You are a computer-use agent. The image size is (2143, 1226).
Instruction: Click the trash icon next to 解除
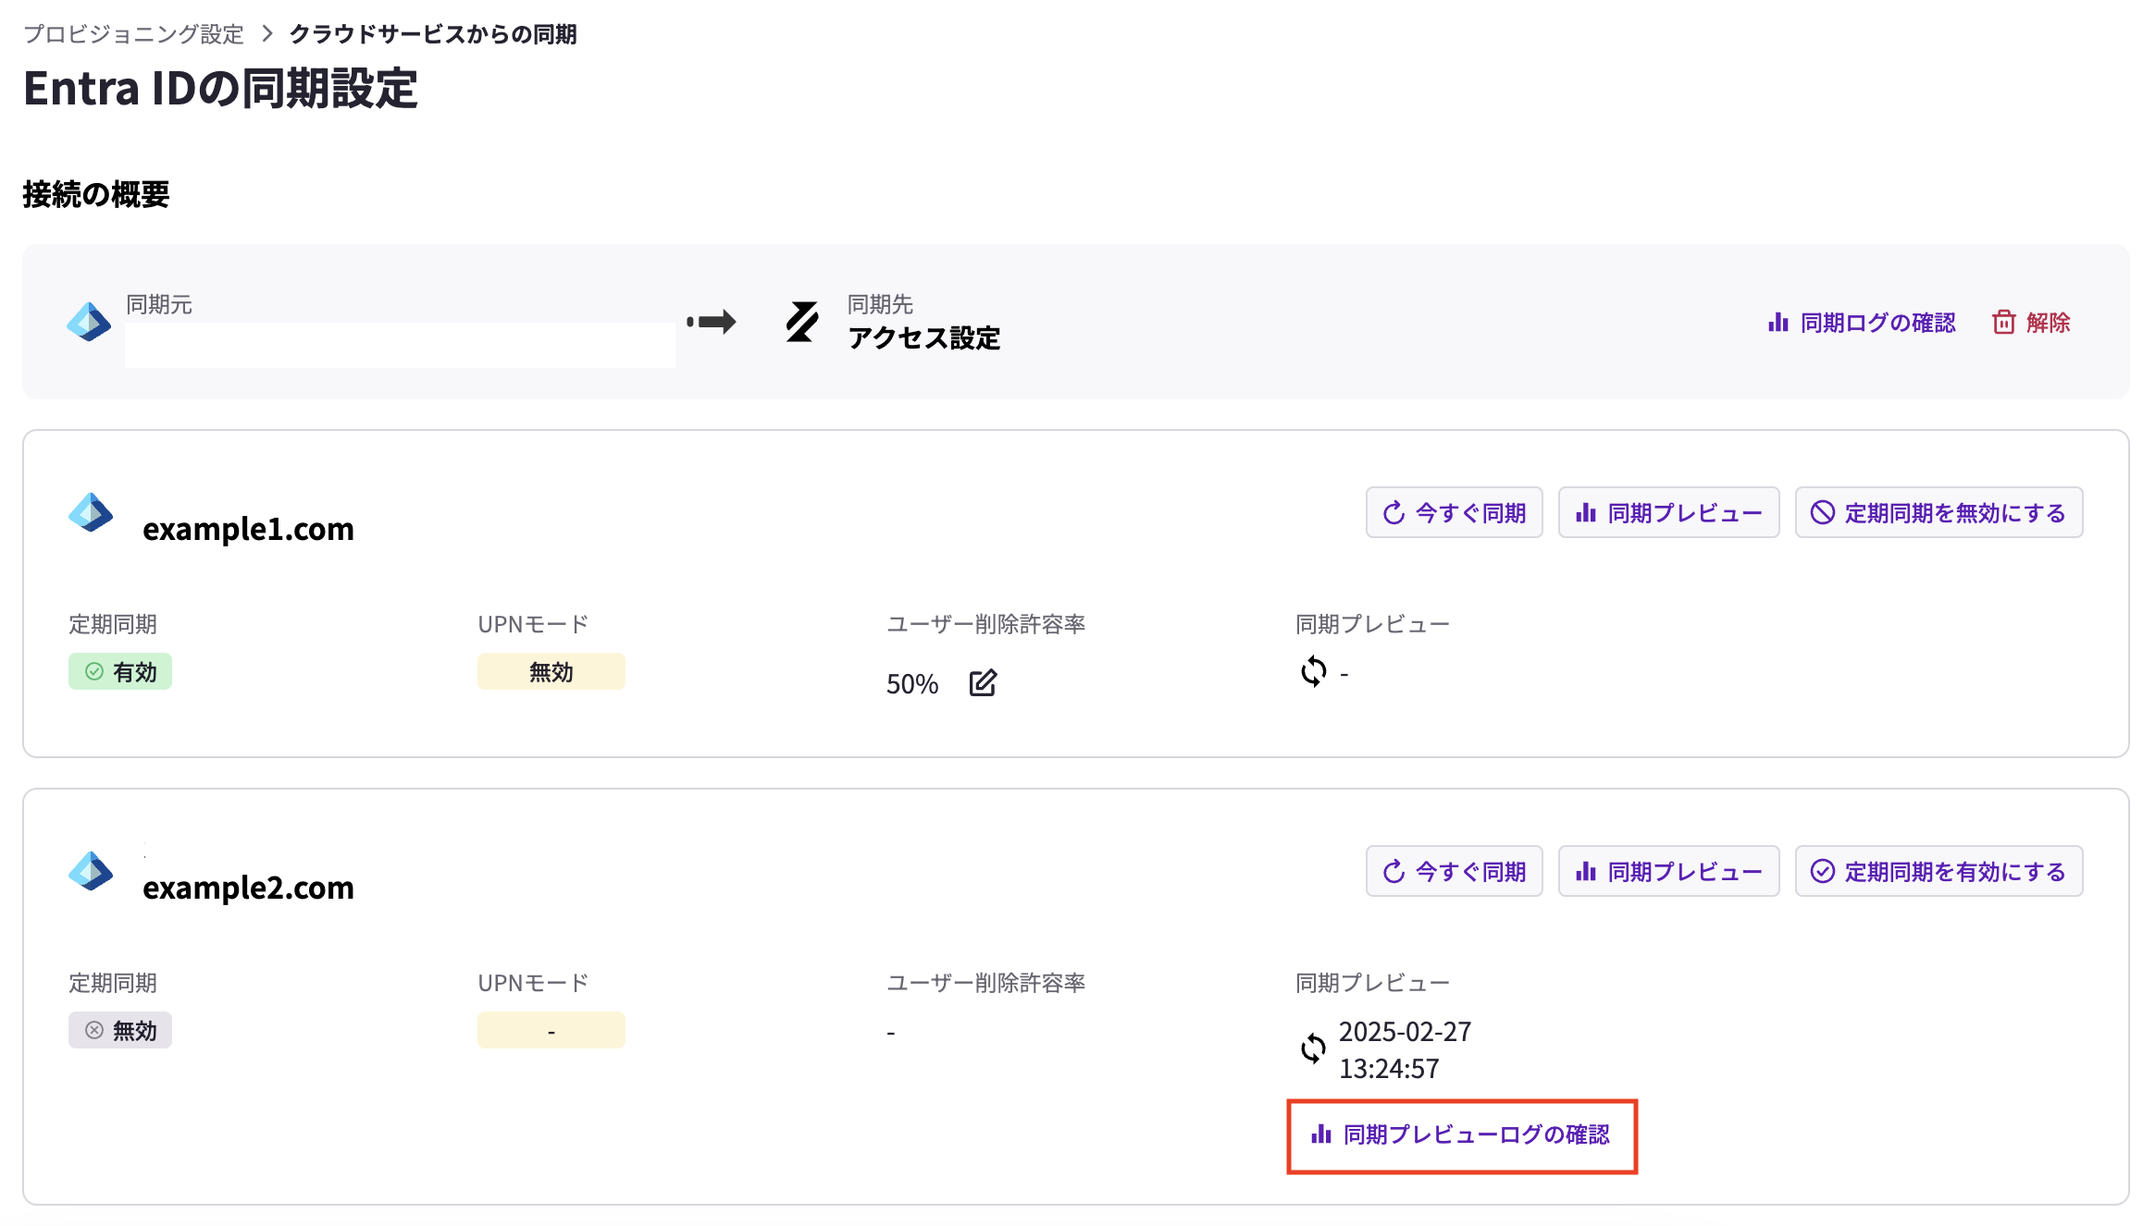(2004, 322)
